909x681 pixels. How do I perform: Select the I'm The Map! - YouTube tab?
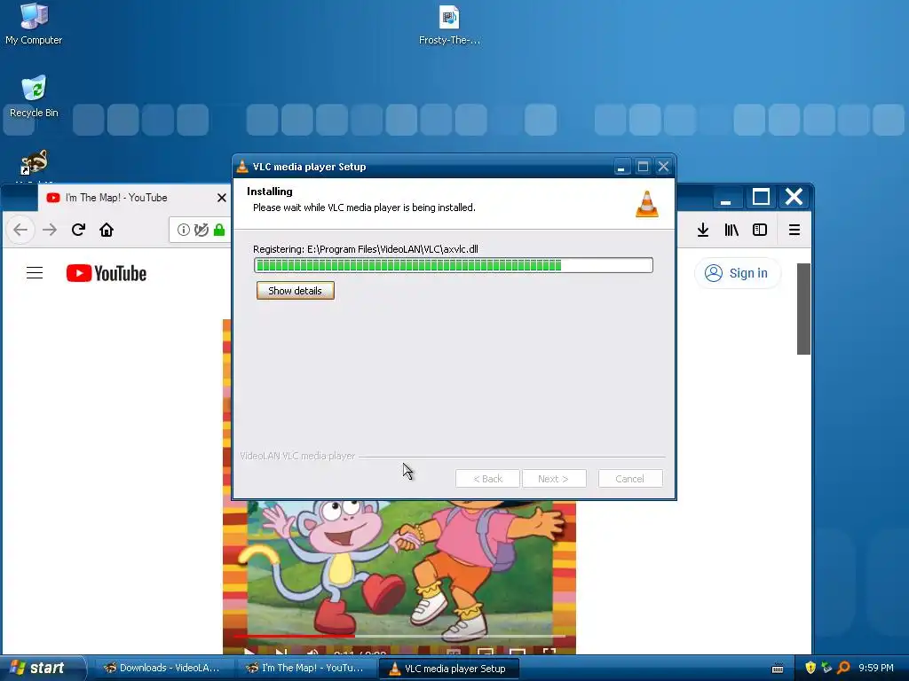135,198
